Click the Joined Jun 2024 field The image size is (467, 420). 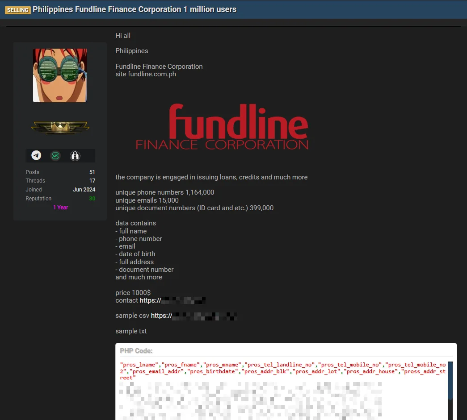84,189
